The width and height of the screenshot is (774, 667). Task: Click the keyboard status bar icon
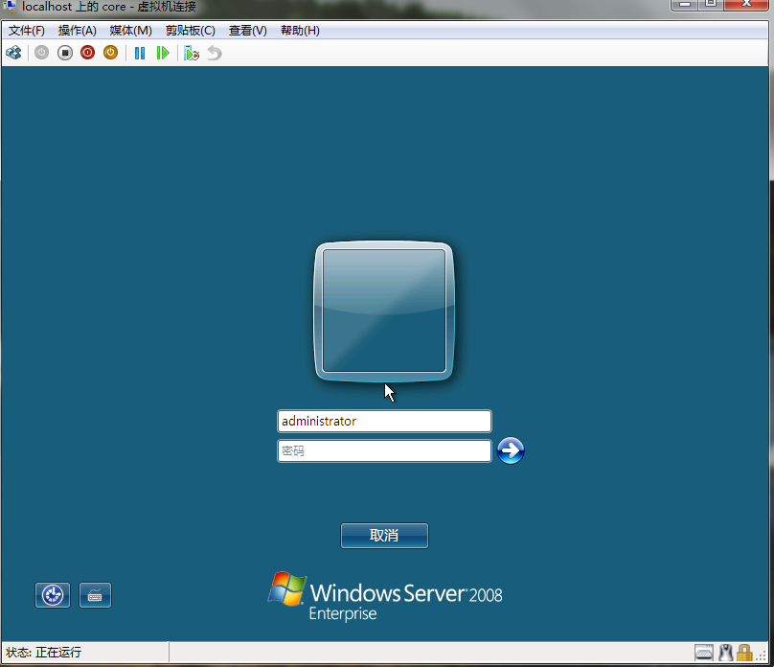[x=704, y=653]
